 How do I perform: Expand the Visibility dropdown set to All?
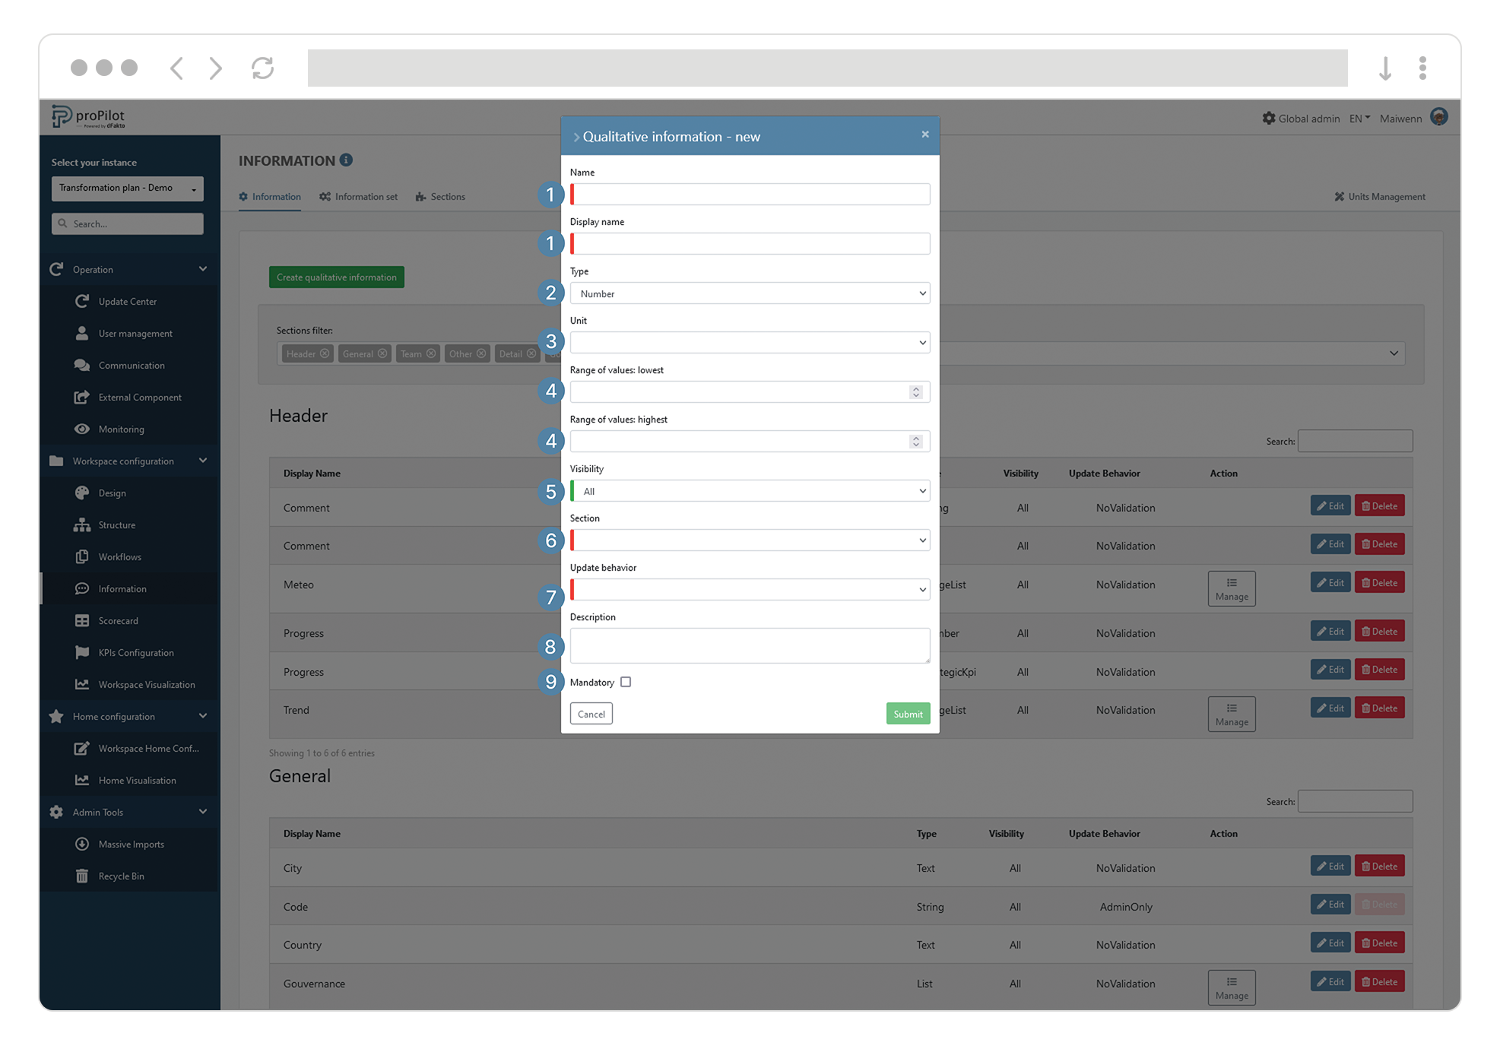pyautogui.click(x=750, y=490)
